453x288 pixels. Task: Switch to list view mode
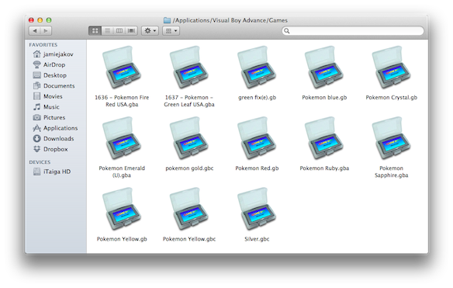108,30
